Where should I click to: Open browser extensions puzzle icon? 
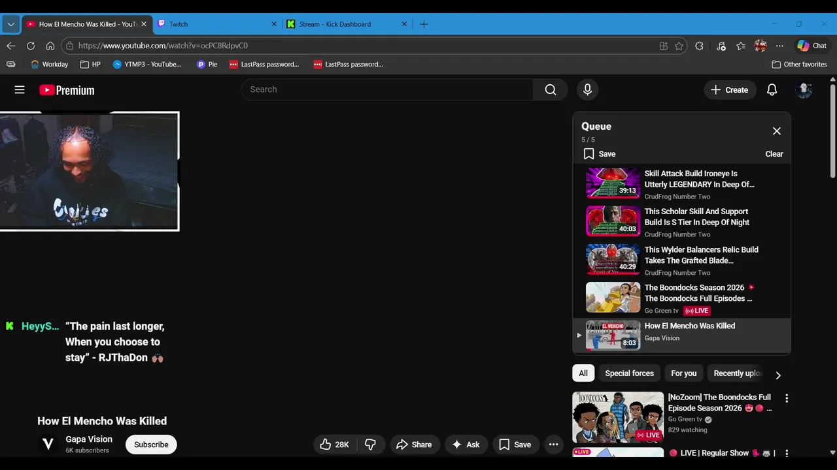tap(699, 46)
